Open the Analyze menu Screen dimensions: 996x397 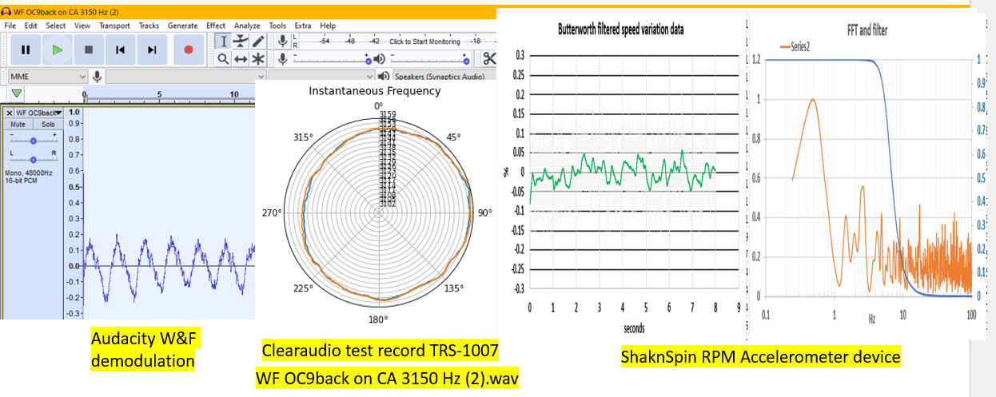click(248, 26)
